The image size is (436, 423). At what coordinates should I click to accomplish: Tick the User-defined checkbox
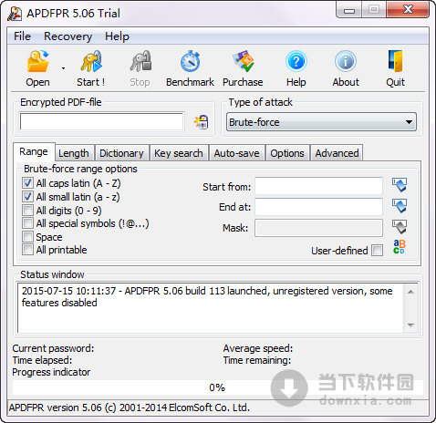(x=378, y=251)
